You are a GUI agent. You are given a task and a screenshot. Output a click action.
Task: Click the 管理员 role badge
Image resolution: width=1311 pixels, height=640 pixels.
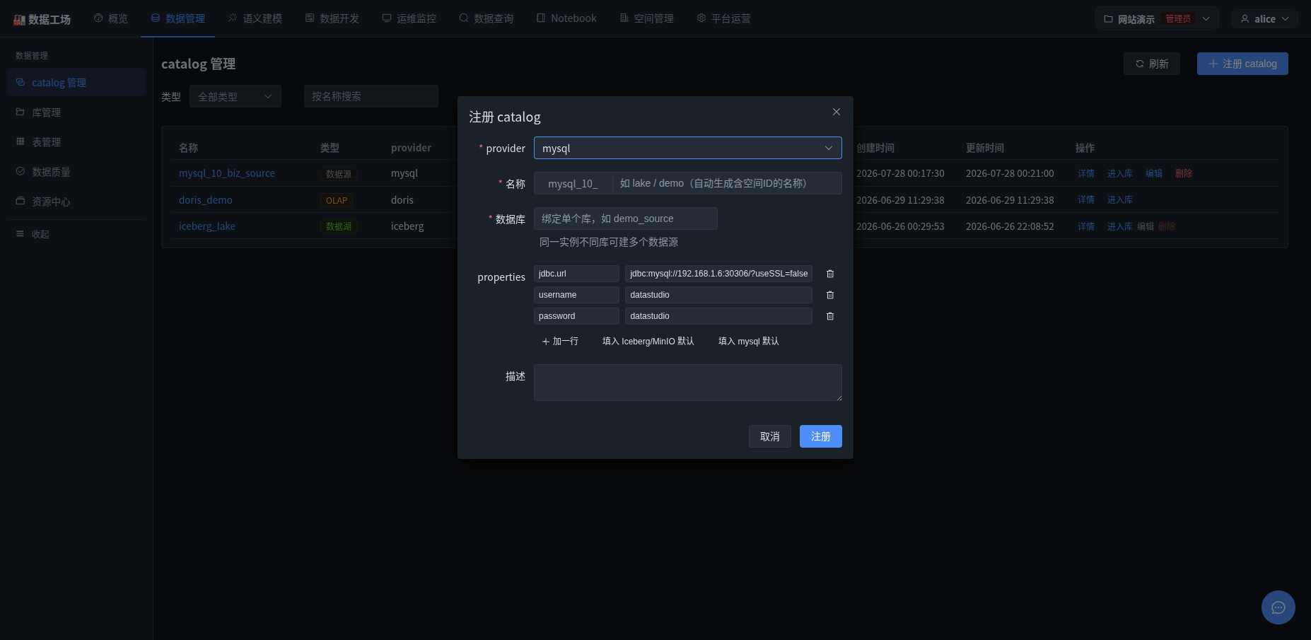tap(1178, 18)
